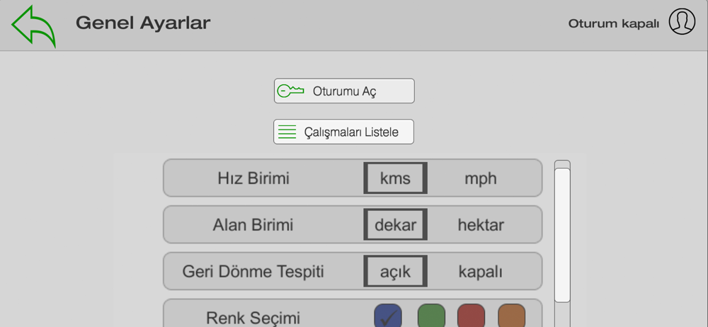Click the Renk Seçimi row label
The image size is (708, 327).
pyautogui.click(x=253, y=317)
